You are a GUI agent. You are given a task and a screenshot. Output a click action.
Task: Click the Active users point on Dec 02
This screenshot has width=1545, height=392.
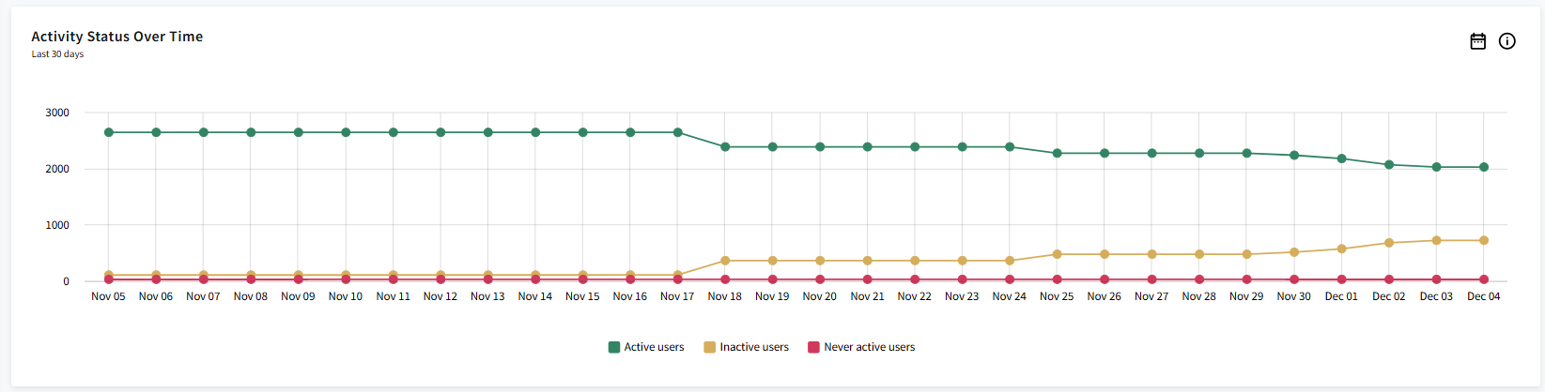[x=1389, y=165]
